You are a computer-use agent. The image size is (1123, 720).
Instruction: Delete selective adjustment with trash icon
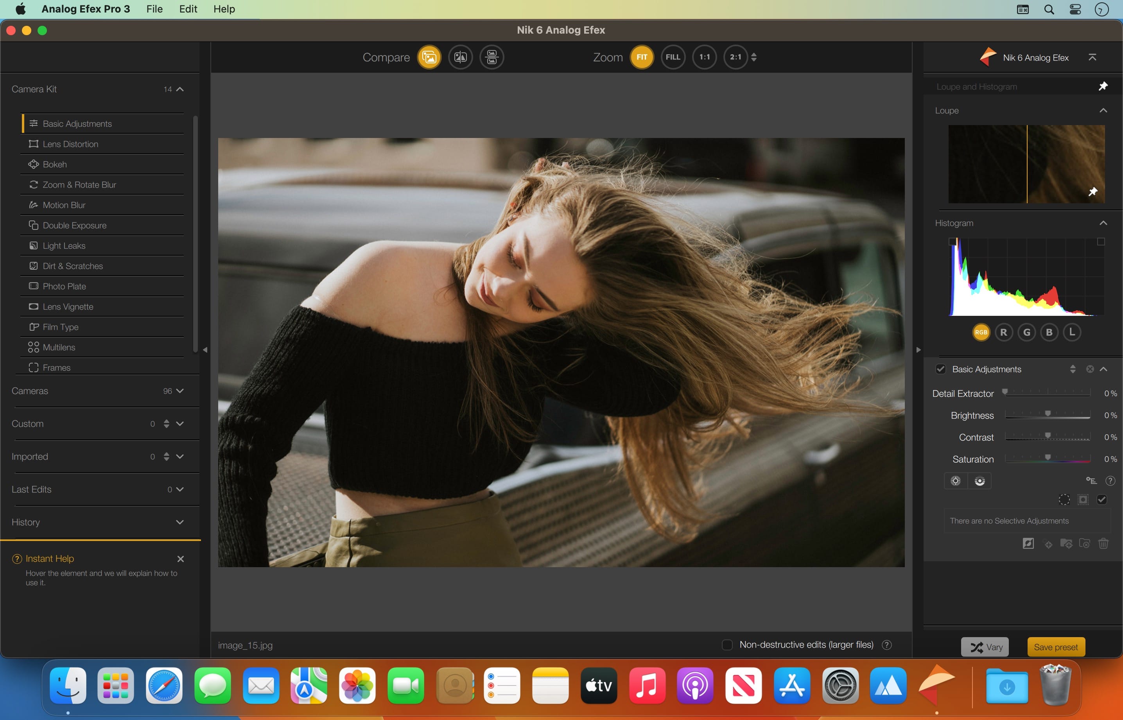[x=1103, y=543]
